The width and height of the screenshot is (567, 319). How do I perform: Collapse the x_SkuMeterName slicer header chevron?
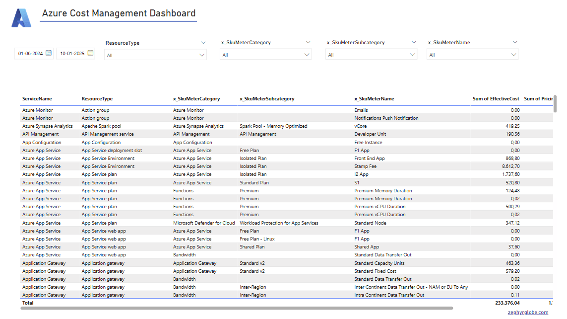click(515, 42)
